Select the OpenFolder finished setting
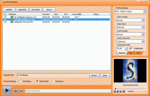Screen dimensions: 150x96 37,81
